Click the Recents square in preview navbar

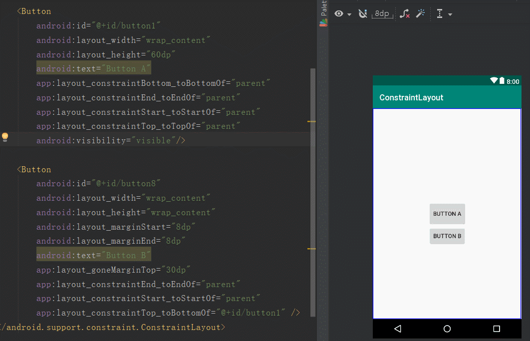pos(497,329)
